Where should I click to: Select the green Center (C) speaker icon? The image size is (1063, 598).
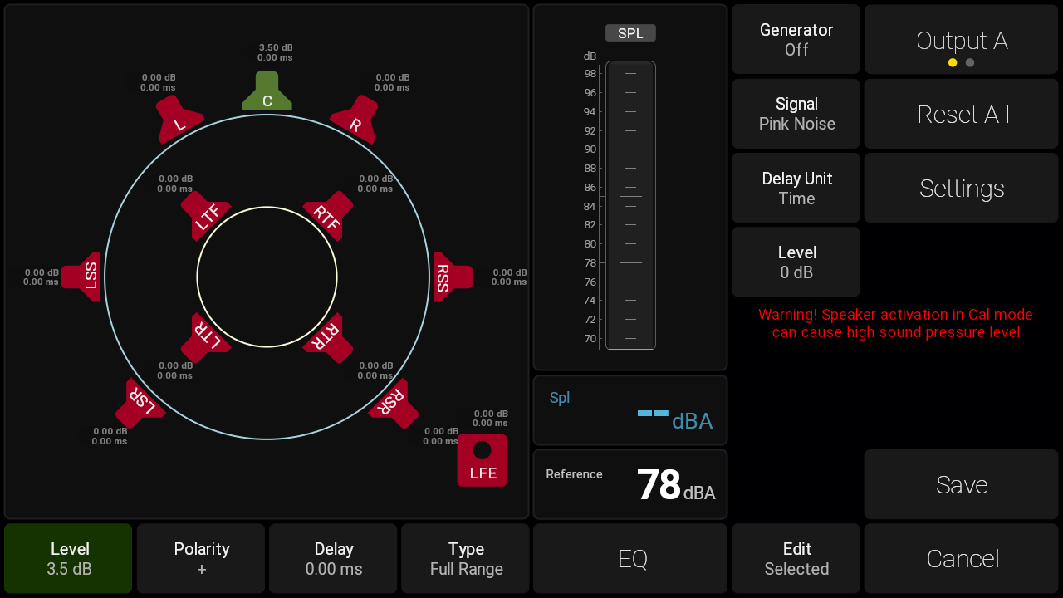pyautogui.click(x=267, y=92)
